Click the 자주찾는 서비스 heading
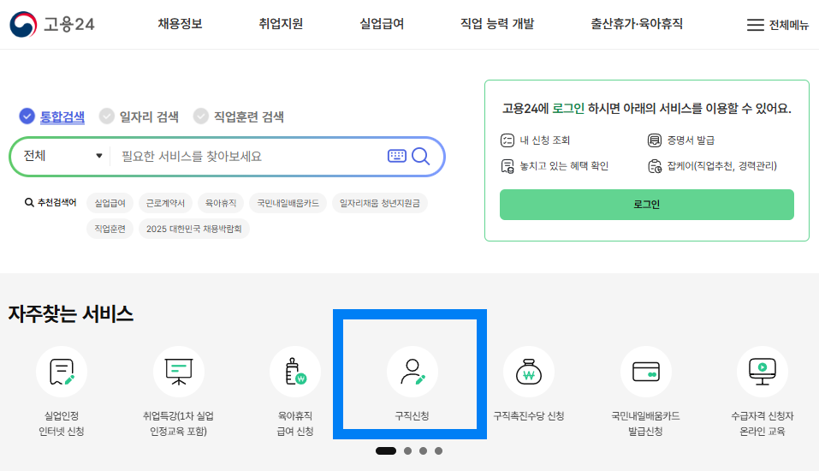 pos(70,313)
